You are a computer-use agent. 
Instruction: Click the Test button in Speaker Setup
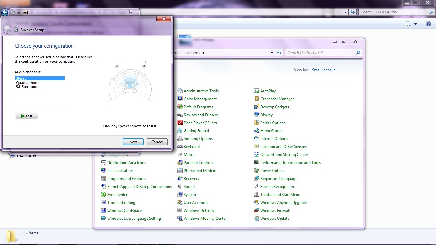coord(26,116)
